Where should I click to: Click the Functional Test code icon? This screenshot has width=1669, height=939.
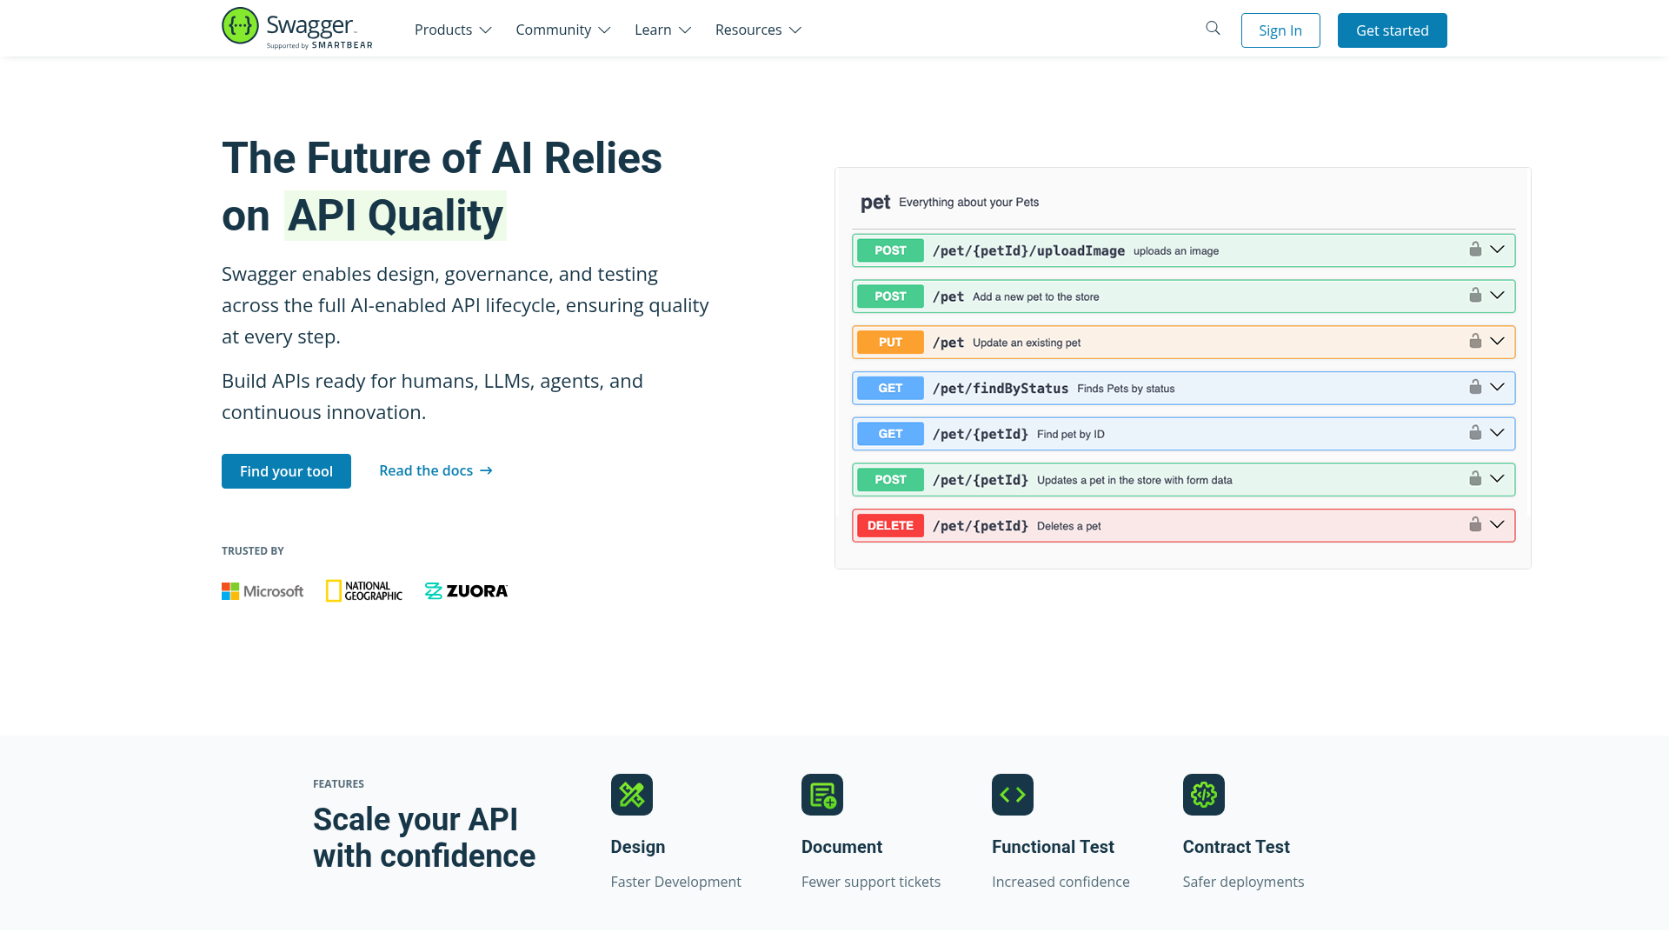click(x=1012, y=795)
